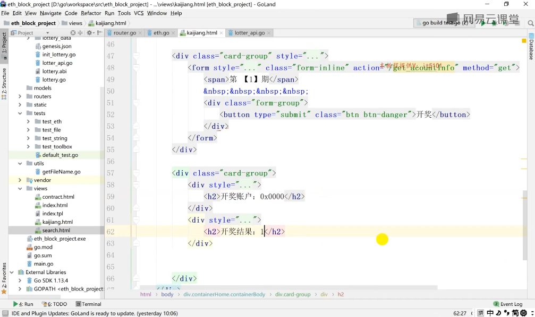This screenshot has width=535, height=317.
Task: Click the locate/scroll-from-source target icon
Action: coord(73,33)
